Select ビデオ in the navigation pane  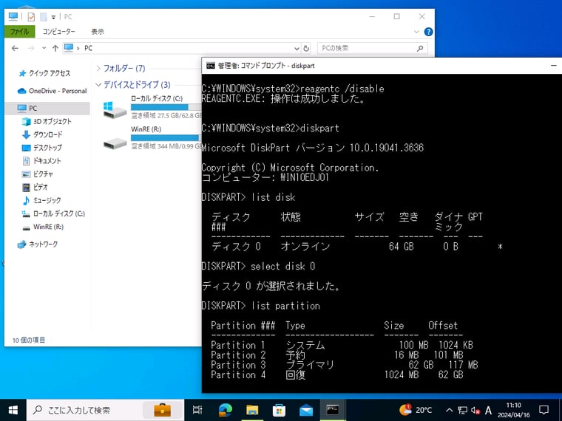(x=35, y=187)
